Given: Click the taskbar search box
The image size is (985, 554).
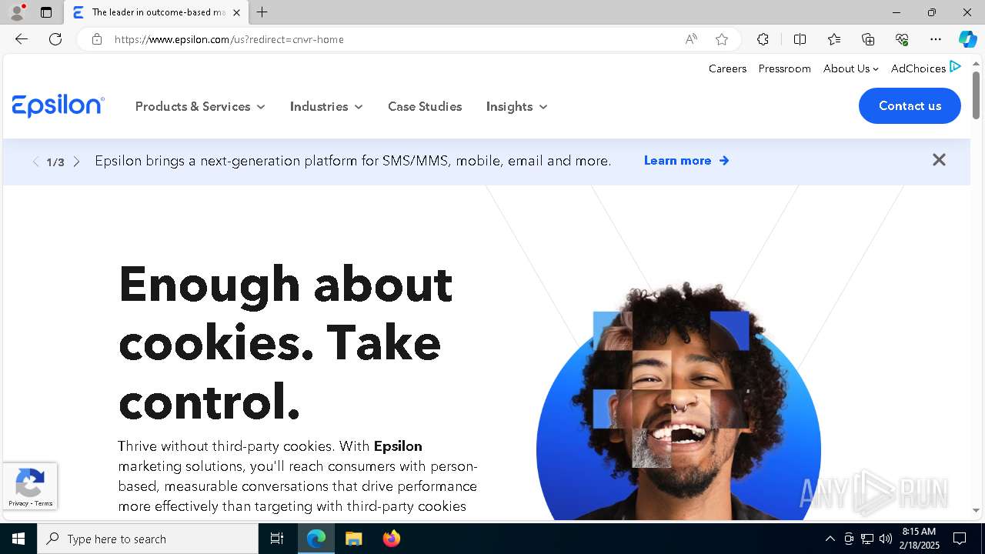Looking at the screenshot, I should tap(148, 539).
